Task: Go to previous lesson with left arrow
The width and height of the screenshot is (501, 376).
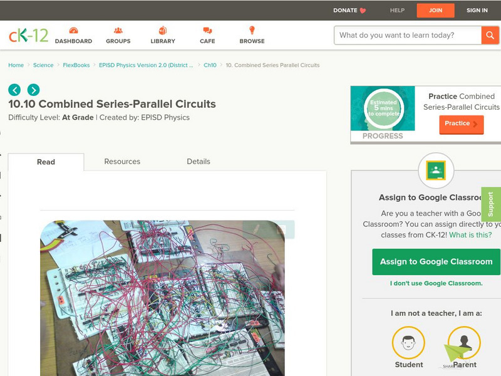Action: coord(14,90)
